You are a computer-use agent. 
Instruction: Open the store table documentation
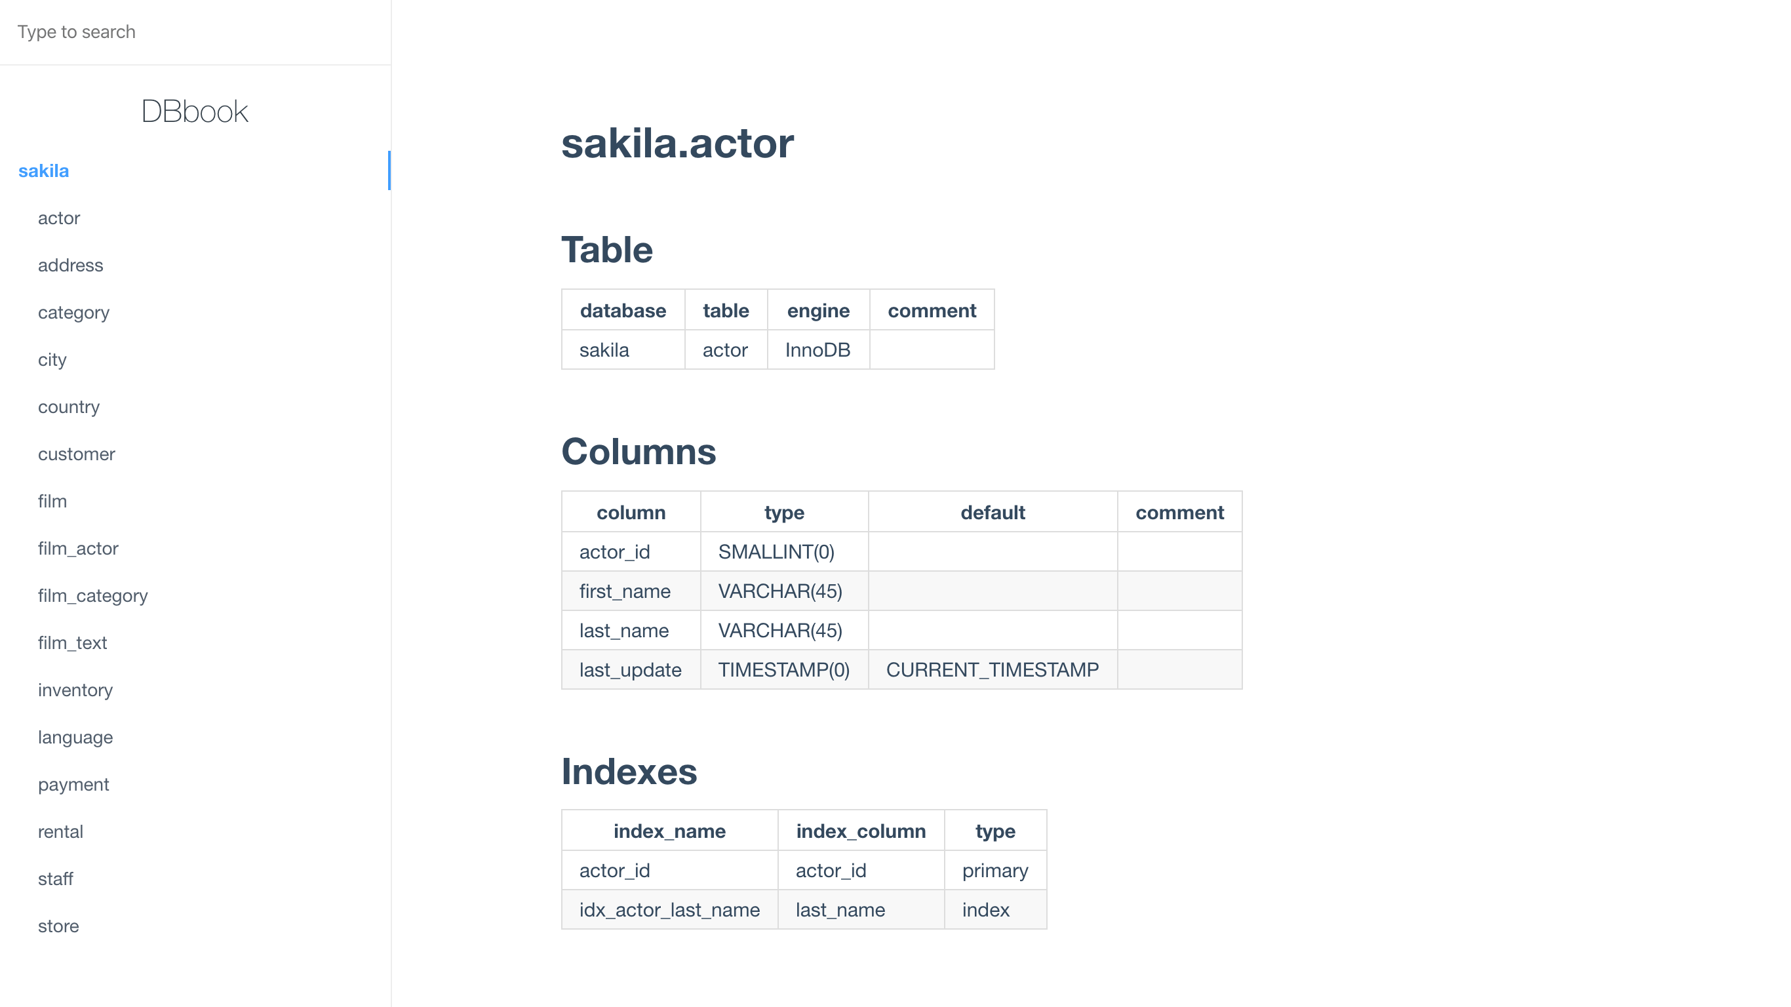click(58, 926)
